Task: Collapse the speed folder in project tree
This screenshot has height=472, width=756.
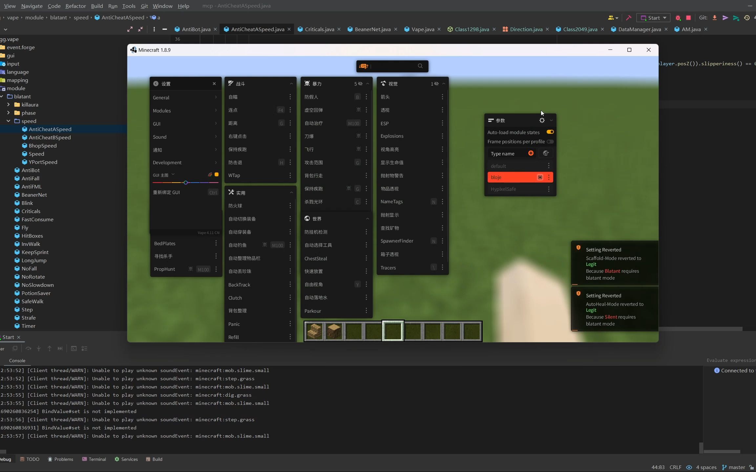Action: (8, 121)
